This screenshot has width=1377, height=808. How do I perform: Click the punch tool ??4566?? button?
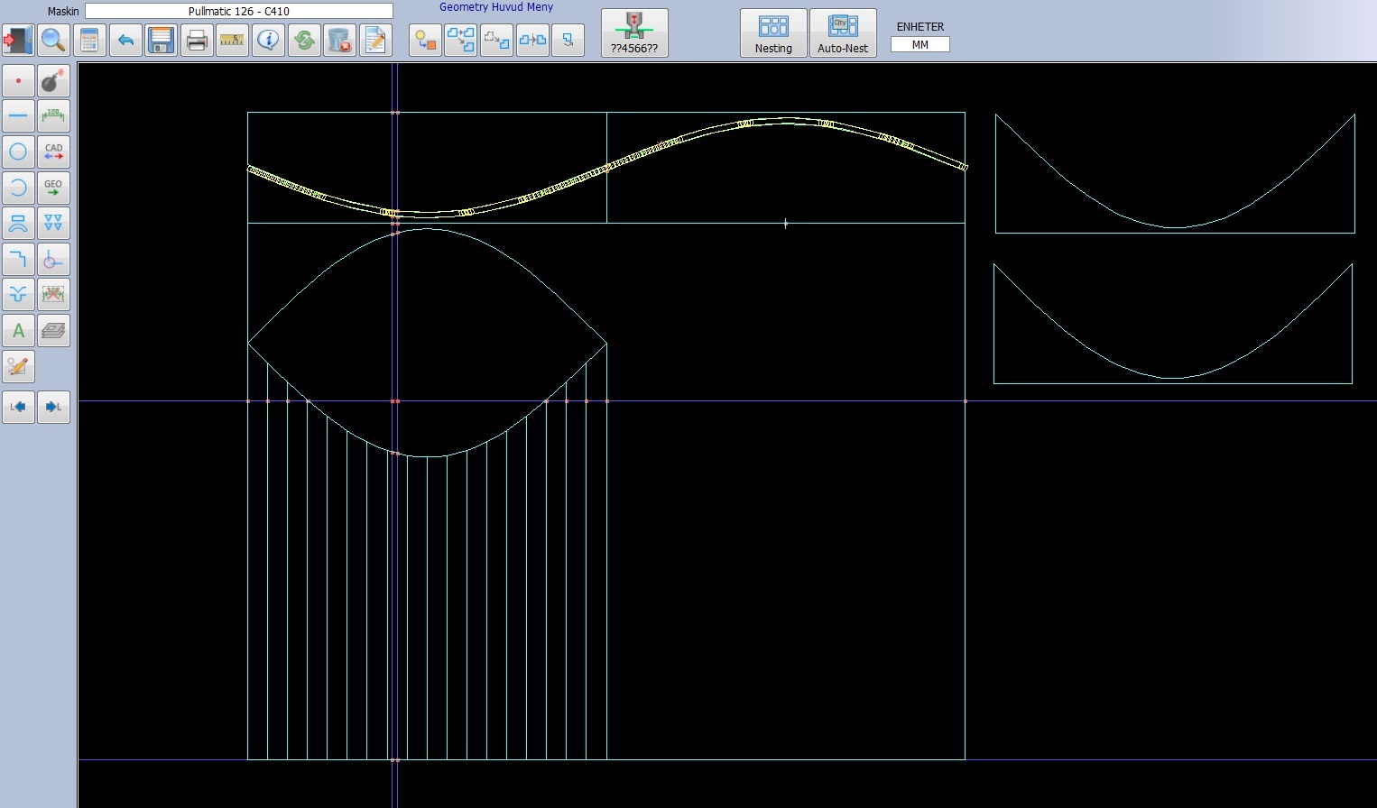(634, 33)
